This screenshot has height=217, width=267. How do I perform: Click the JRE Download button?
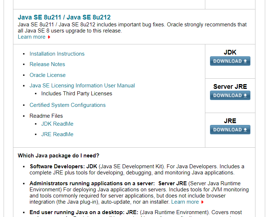[x=230, y=130]
